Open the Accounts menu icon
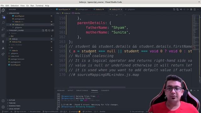This screenshot has width=201, height=113. point(3,101)
